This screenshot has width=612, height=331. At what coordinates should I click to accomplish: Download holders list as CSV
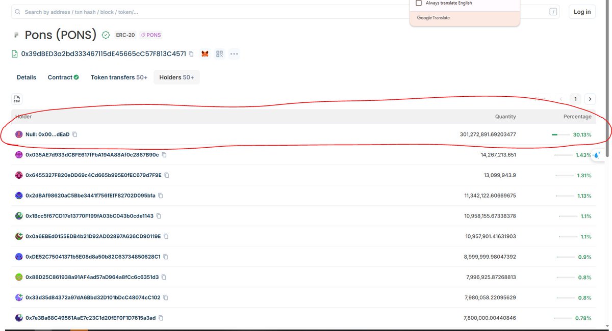click(17, 99)
